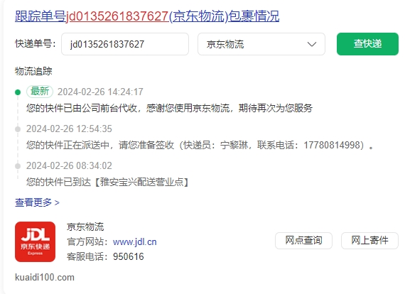This screenshot has height=294, width=405.
Task: Click the kuaidi100.com source text
Action: click(x=45, y=278)
